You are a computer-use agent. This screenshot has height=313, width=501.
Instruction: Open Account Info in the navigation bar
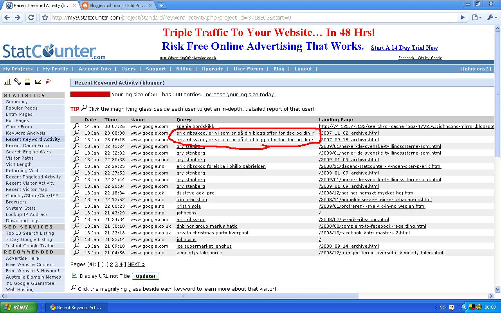tap(95, 69)
